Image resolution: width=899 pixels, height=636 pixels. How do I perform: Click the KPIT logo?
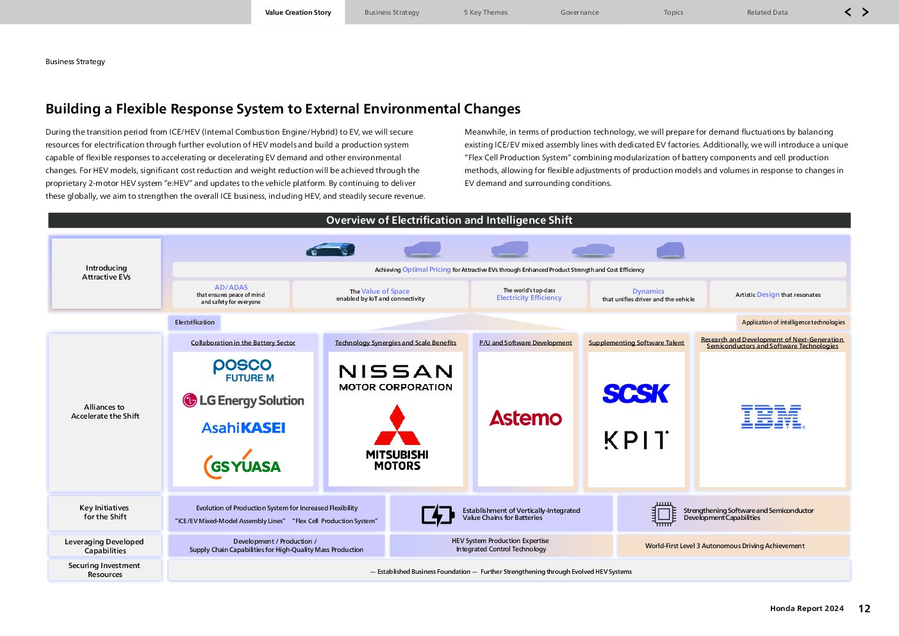(x=636, y=440)
